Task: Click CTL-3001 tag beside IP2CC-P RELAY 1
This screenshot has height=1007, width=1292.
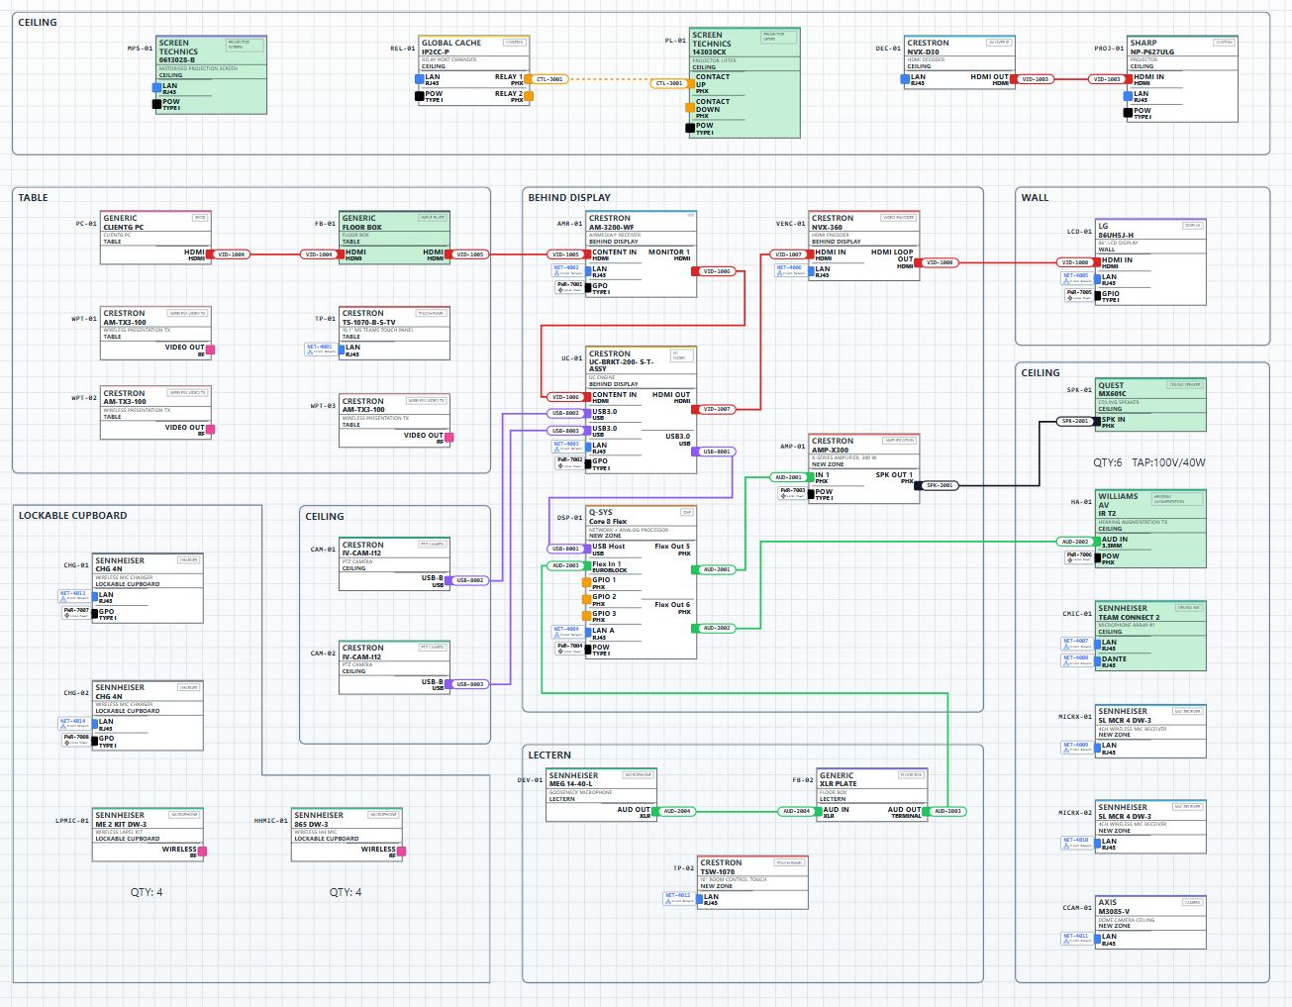Action: coord(549,79)
